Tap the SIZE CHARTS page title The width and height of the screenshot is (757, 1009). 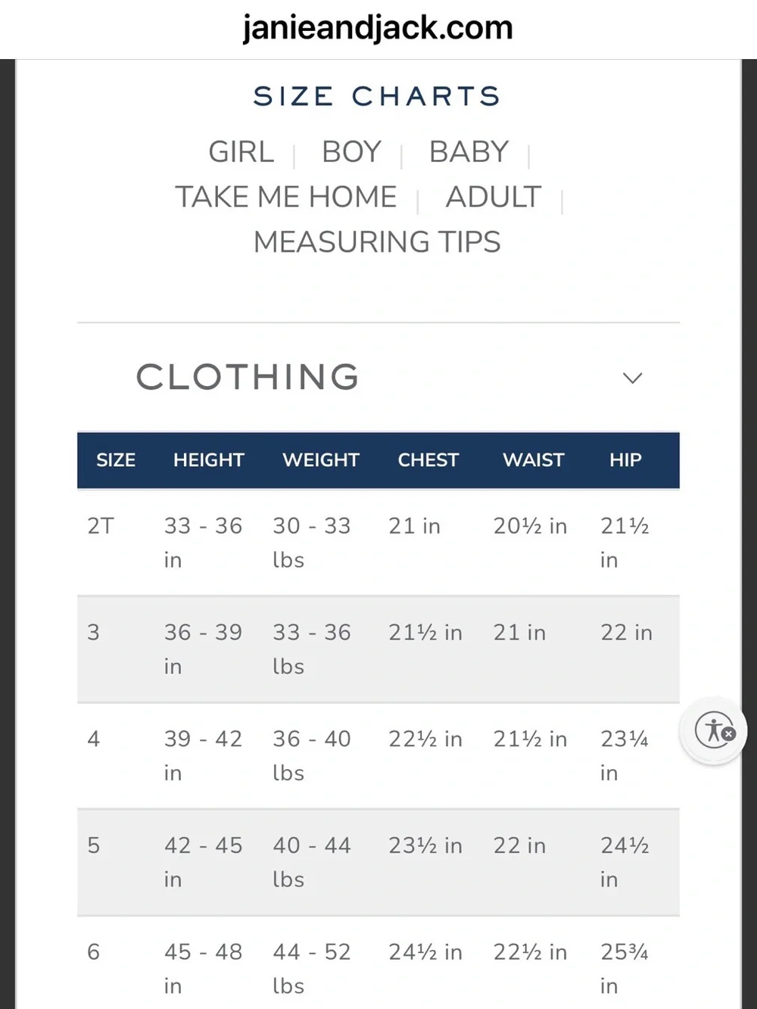tap(377, 96)
